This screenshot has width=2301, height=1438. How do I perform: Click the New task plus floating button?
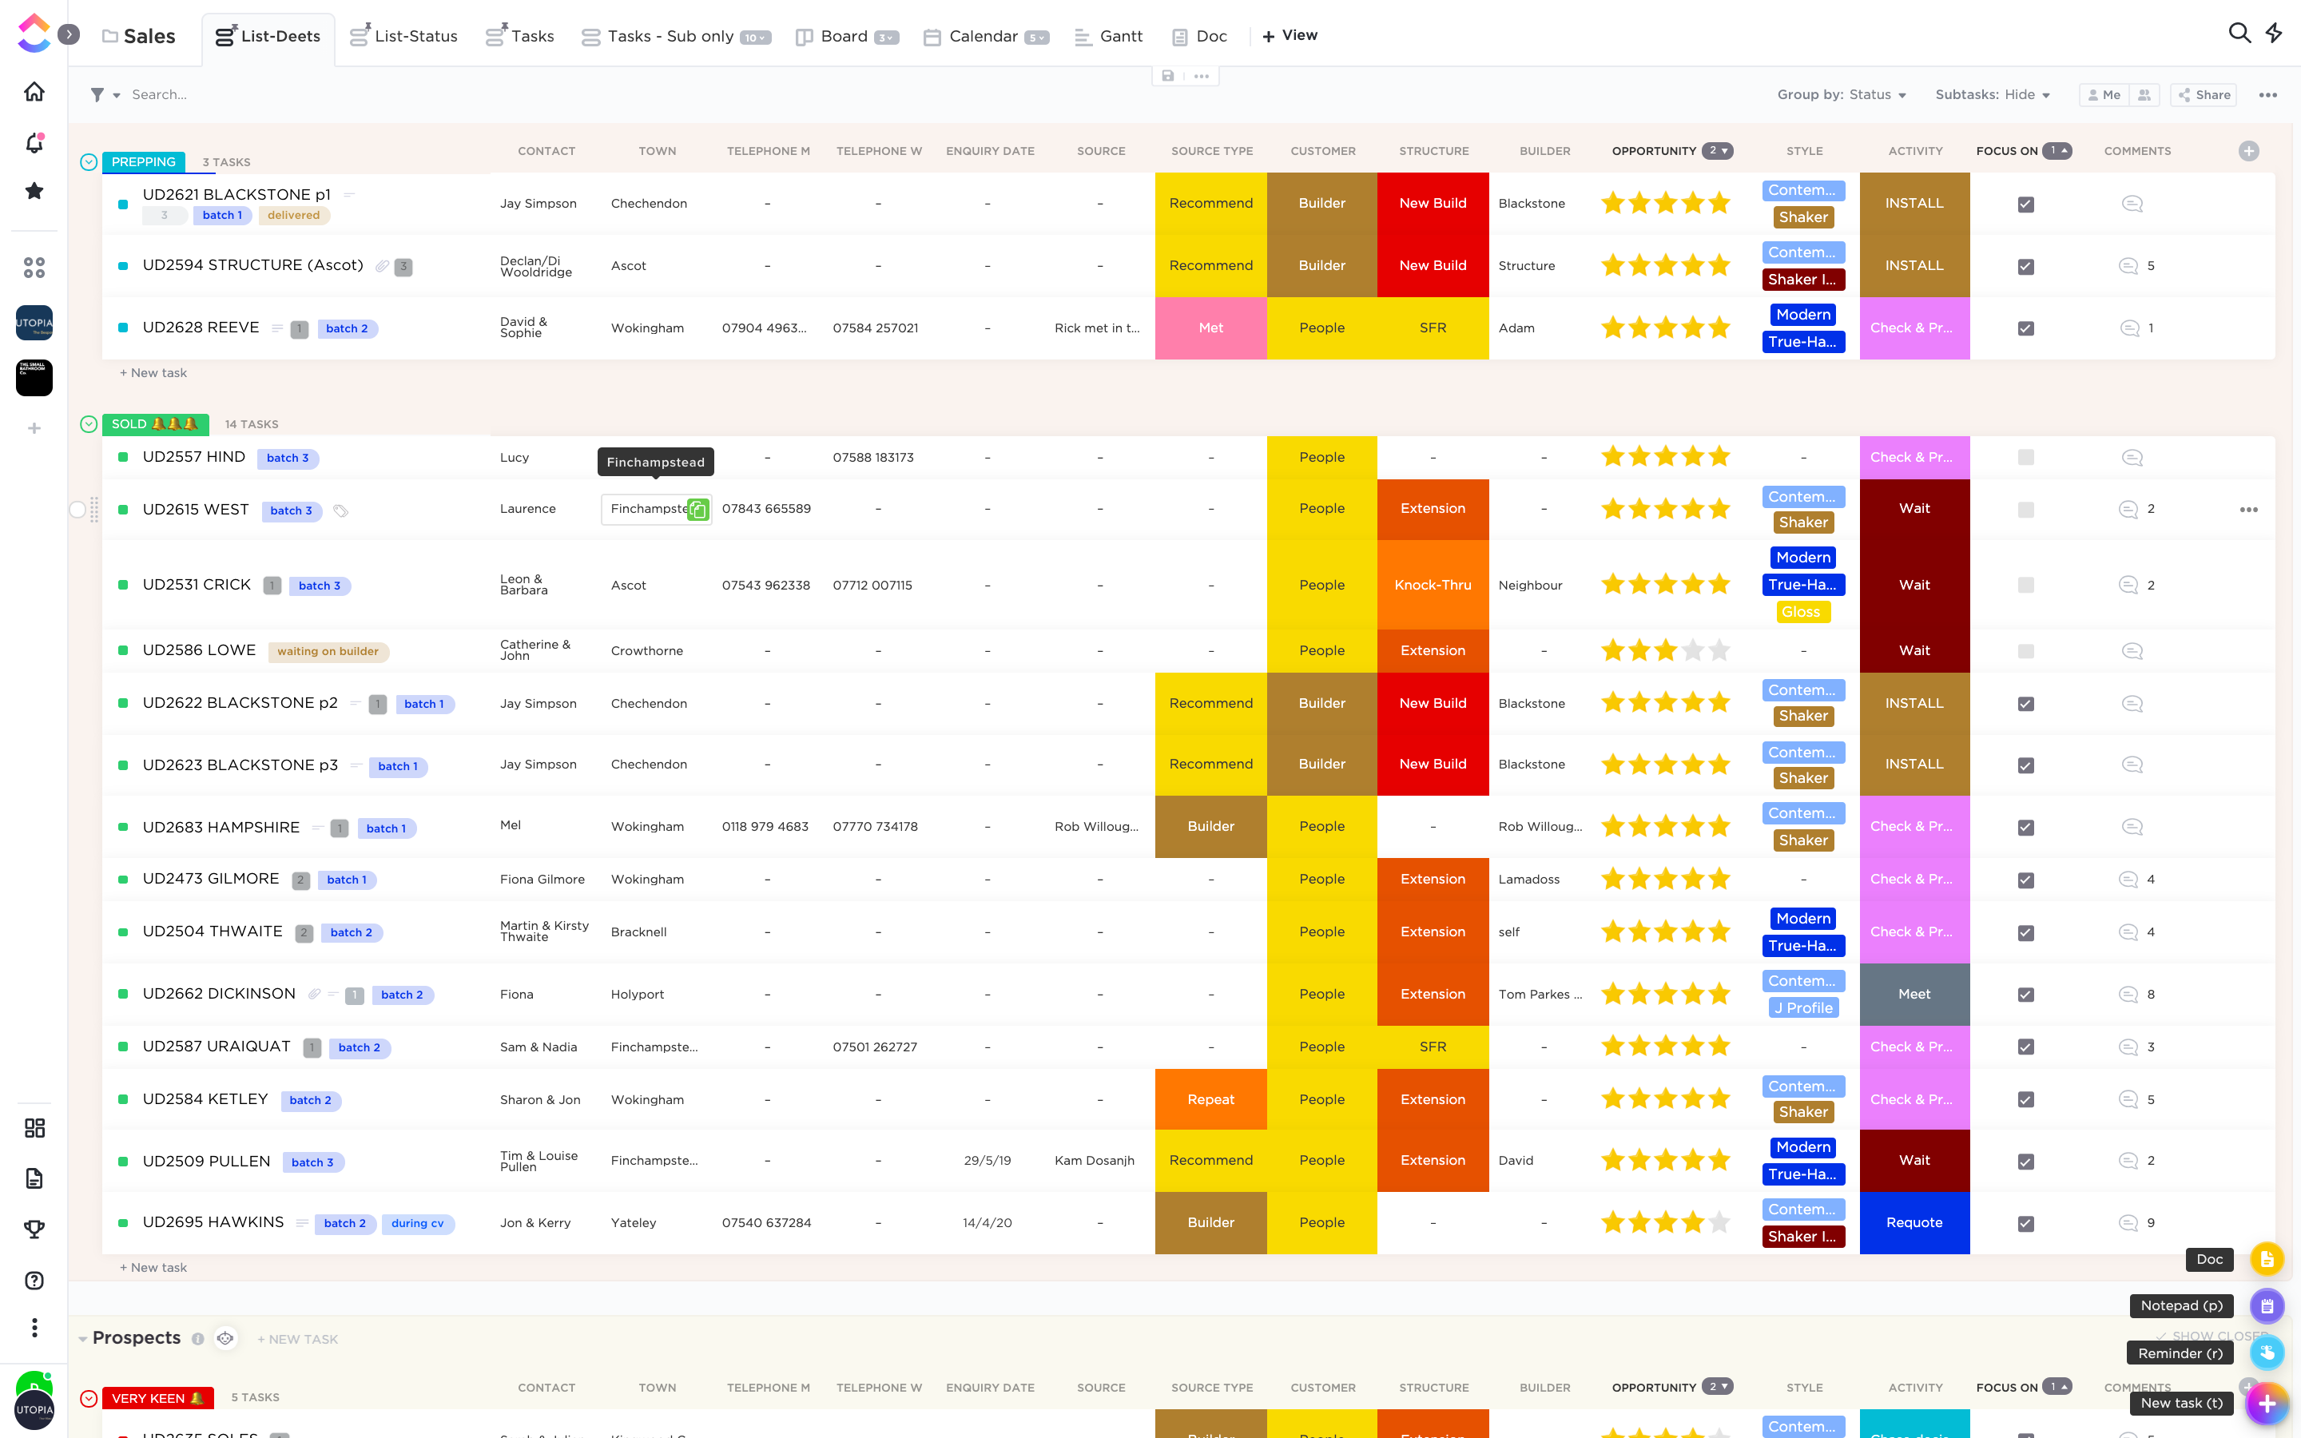click(x=2267, y=1403)
